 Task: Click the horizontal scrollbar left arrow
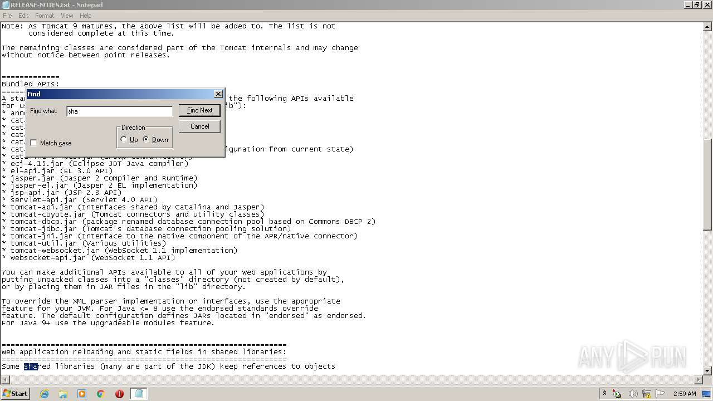[4, 380]
